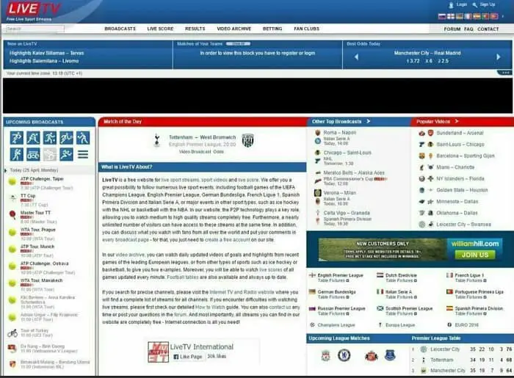
Task: Open the hamburger menu in Upcoming Broadcasts
Action: point(83,154)
